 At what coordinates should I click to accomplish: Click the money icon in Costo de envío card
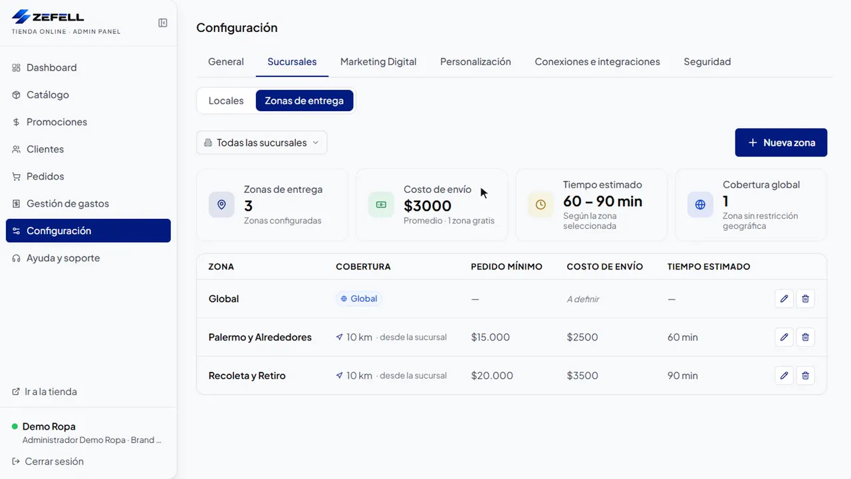381,205
